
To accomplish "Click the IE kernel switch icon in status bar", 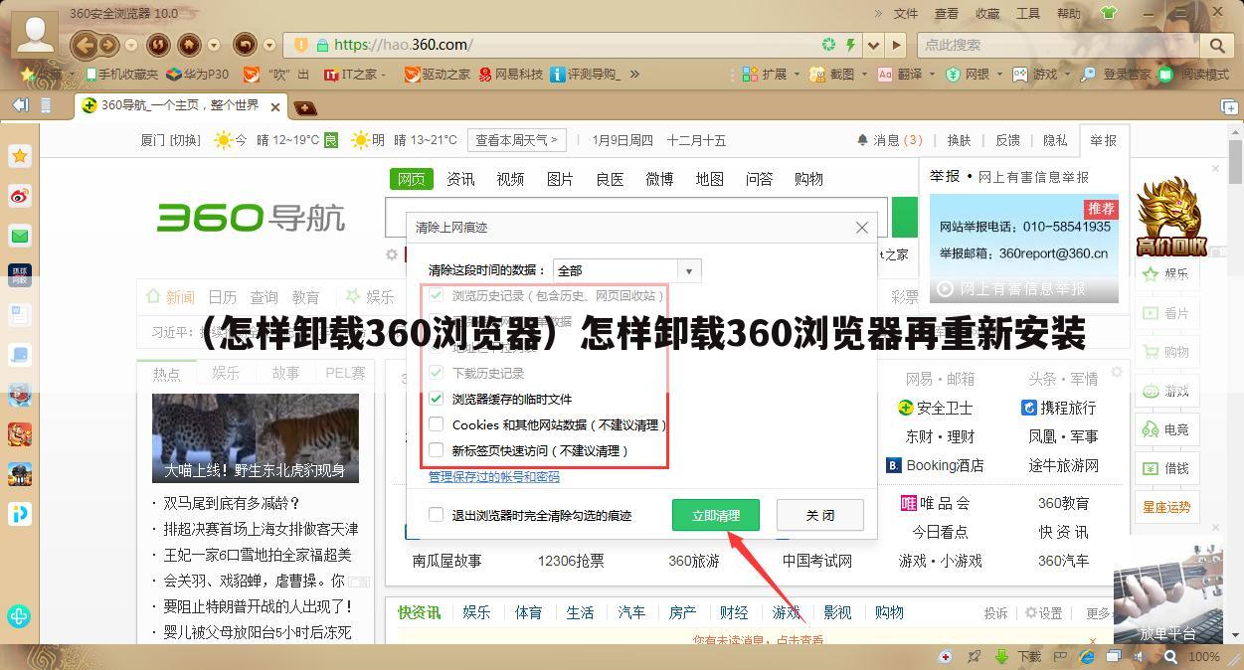I will [1087, 656].
